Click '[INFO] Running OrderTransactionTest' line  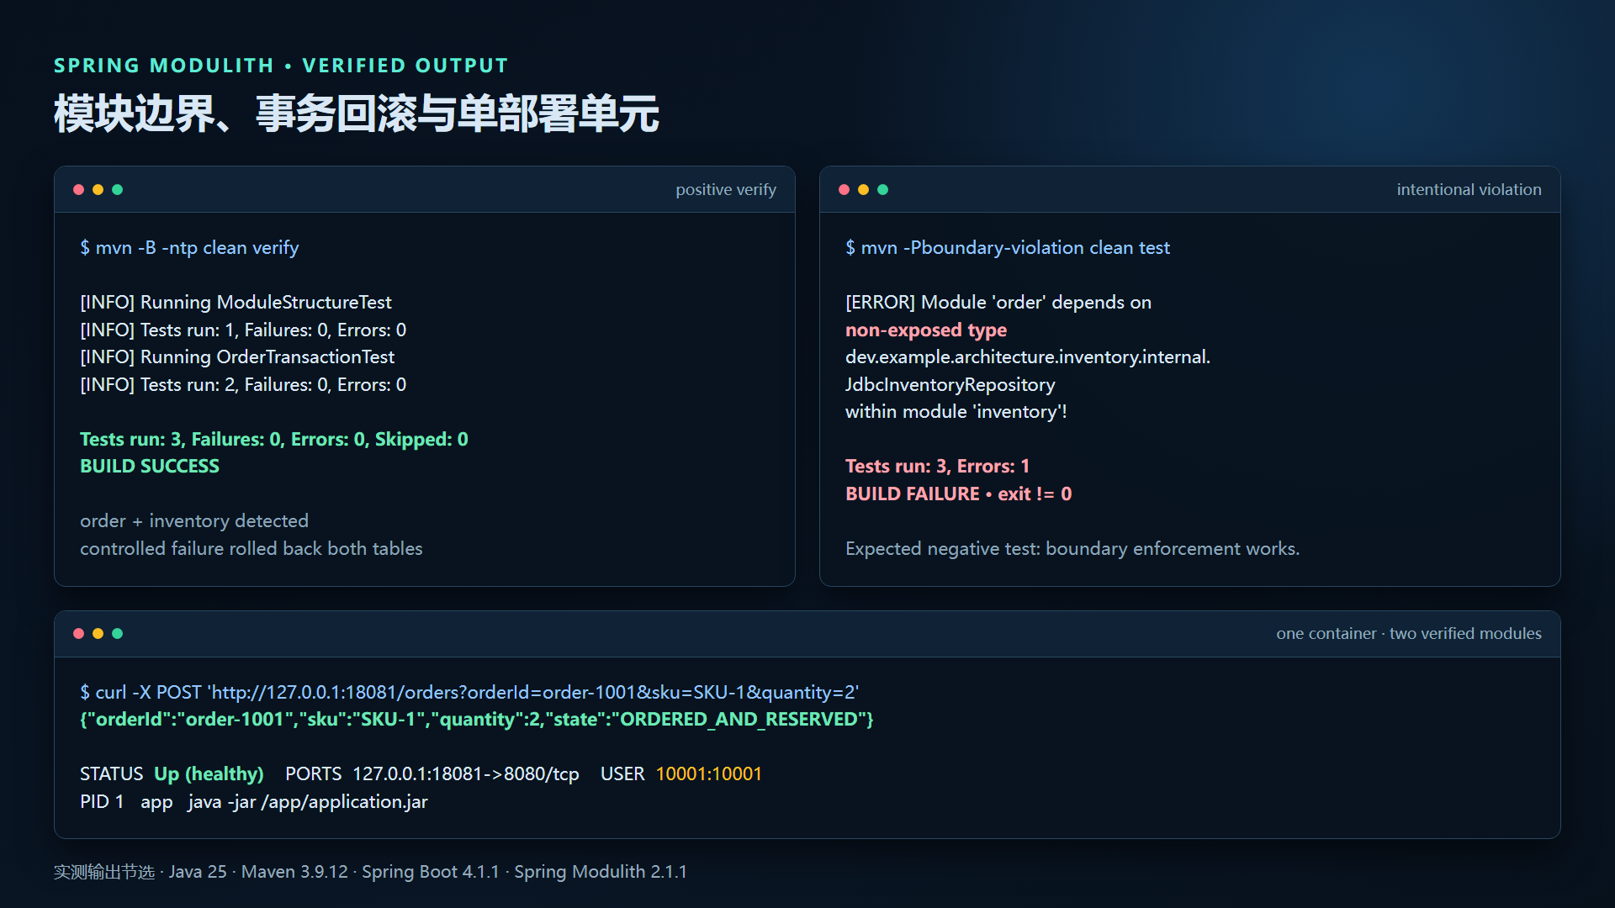(x=237, y=357)
